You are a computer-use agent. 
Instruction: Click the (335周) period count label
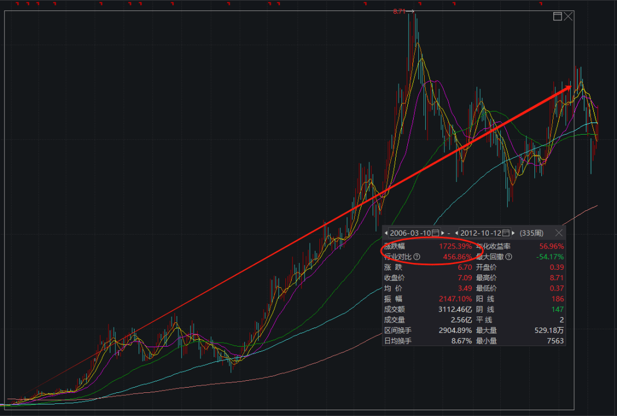531,233
